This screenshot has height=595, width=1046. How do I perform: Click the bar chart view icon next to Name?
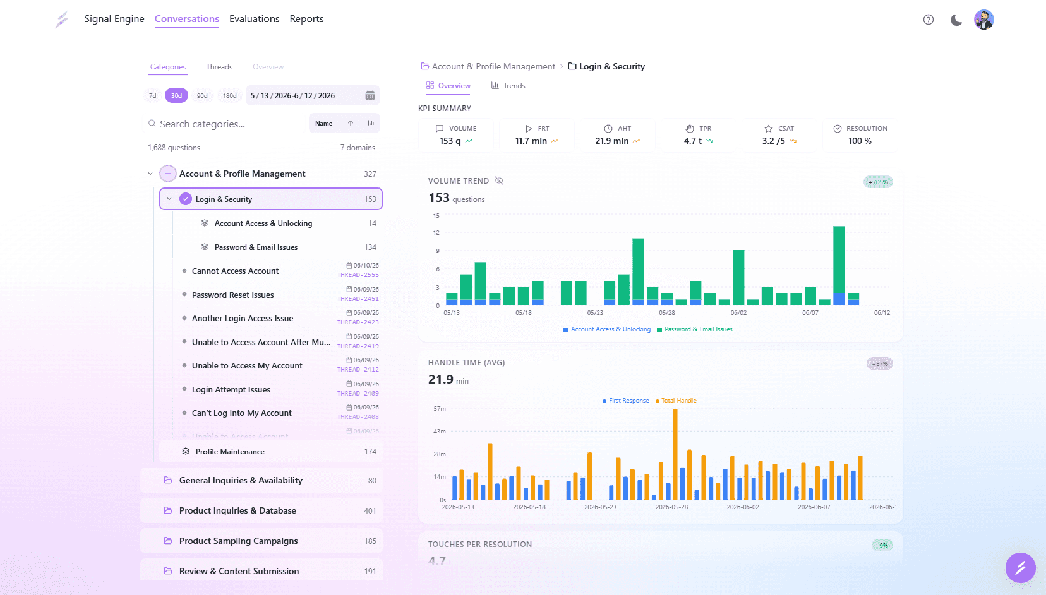[371, 123]
